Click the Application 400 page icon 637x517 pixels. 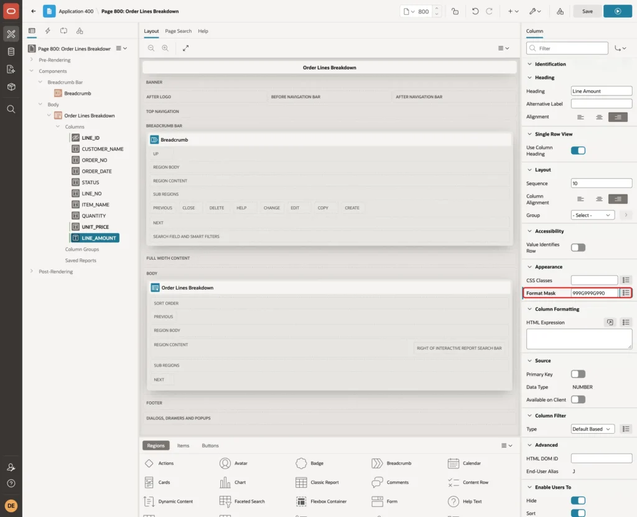click(49, 11)
